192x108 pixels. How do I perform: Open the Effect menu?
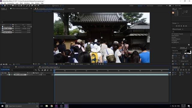pos(21,3)
